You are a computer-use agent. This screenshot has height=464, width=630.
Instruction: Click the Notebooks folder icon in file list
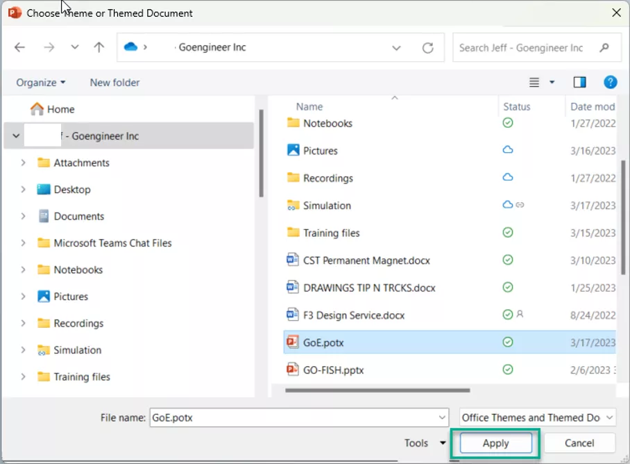tap(293, 123)
